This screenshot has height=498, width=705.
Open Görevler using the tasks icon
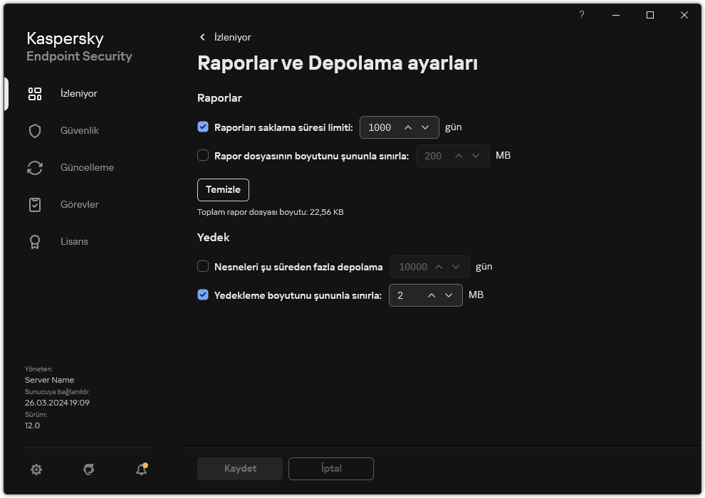point(34,204)
